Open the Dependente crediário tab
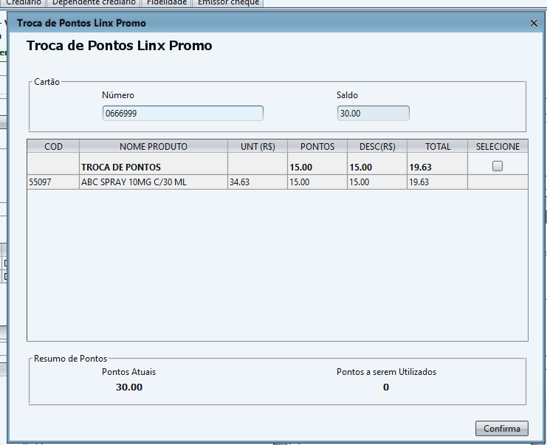Viewport: 547px width, 445px height. 94,3
